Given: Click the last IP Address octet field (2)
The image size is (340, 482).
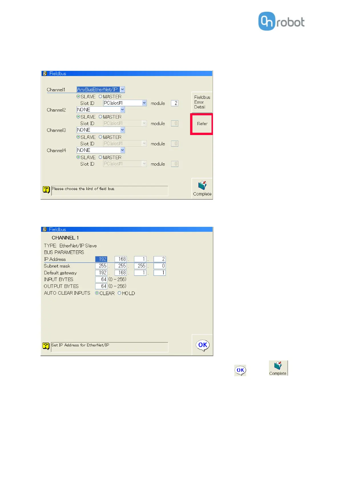Looking at the screenshot, I should click(160, 259).
